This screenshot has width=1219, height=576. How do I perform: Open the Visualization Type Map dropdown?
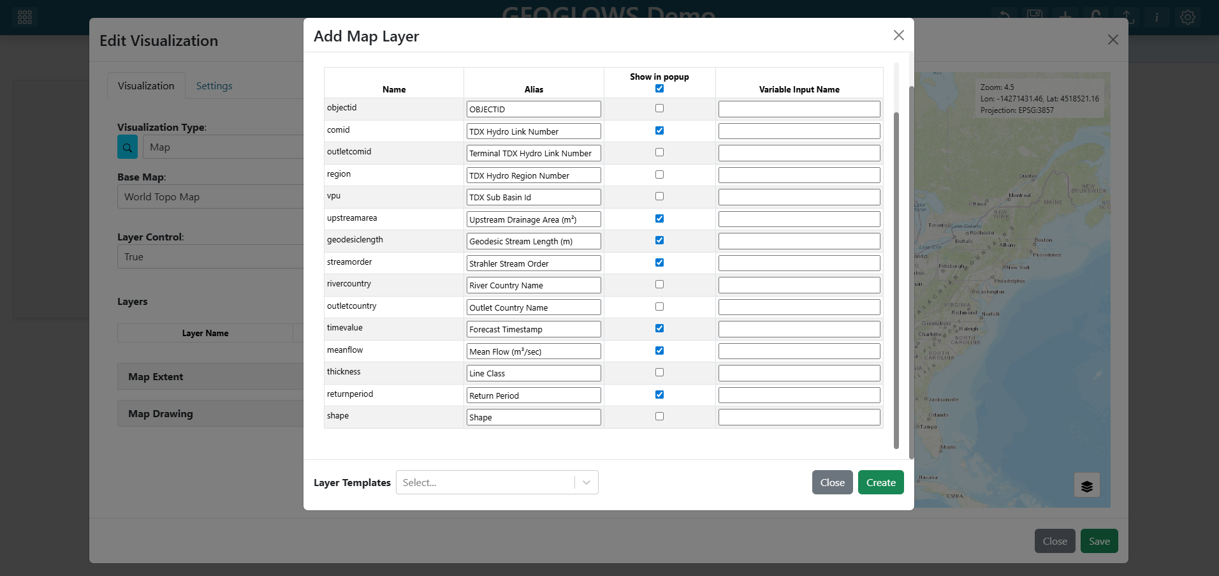223,147
